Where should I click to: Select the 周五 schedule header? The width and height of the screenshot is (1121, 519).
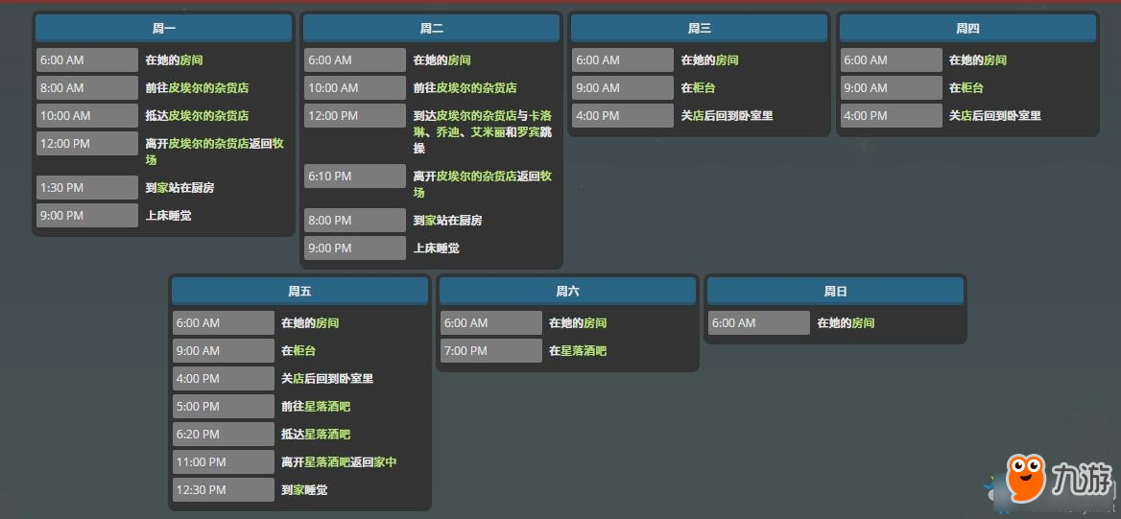[x=299, y=292]
